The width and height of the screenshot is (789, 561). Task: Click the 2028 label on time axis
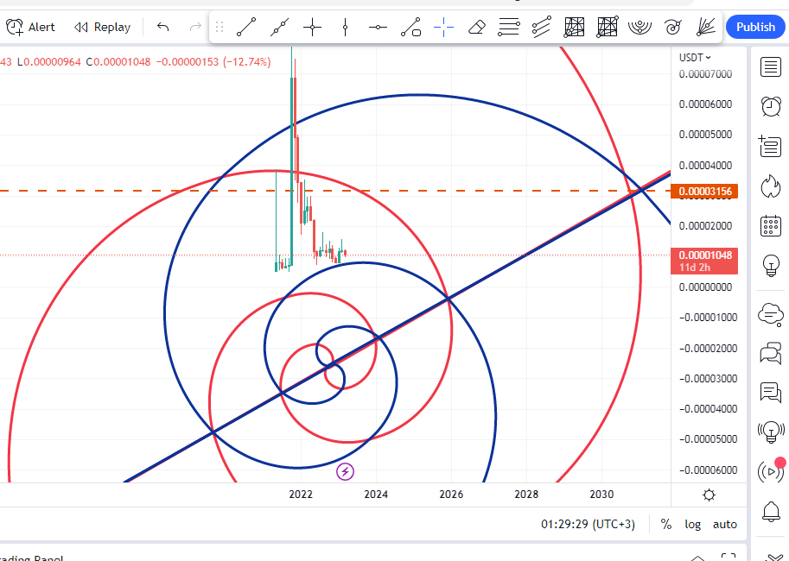tap(526, 495)
